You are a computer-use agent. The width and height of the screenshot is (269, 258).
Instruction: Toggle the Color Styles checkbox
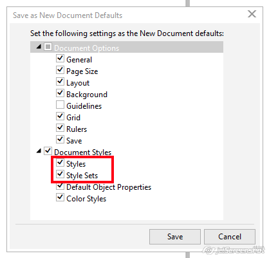(60, 198)
